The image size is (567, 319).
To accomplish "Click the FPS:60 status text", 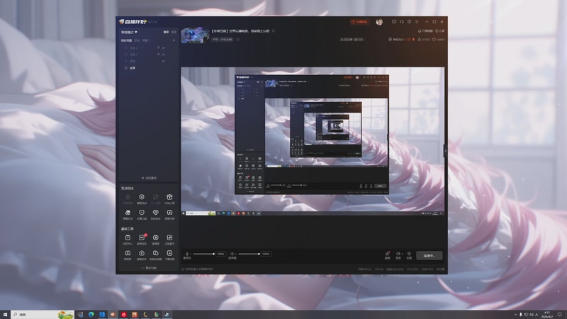I will pyautogui.click(x=379, y=269).
